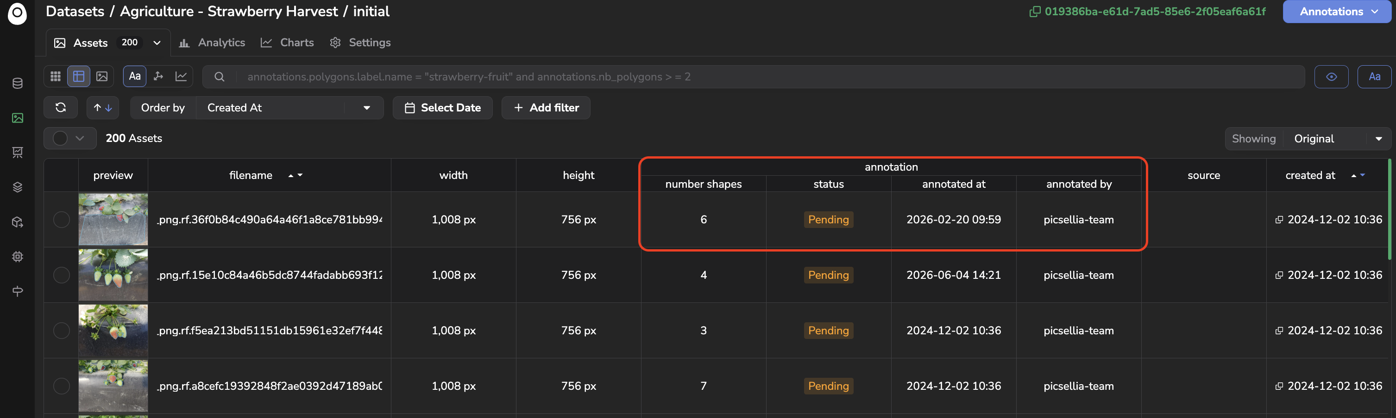
Task: Click the Add filter button
Action: coord(546,108)
